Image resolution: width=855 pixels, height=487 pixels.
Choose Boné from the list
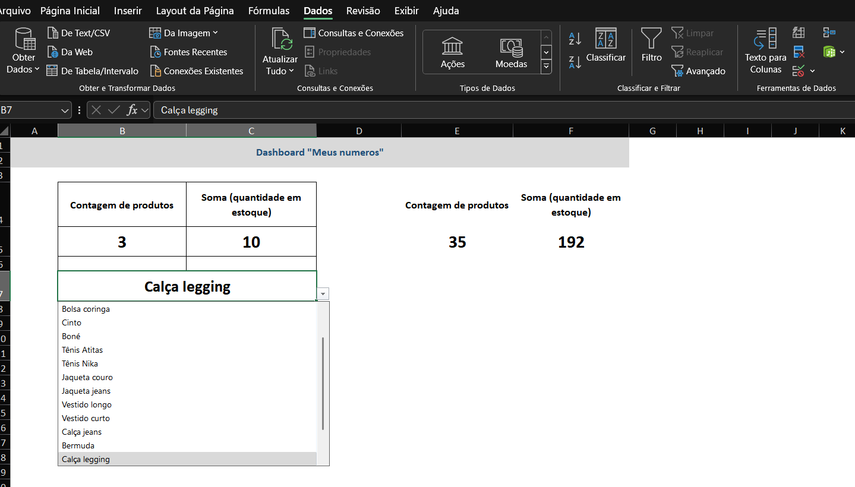click(187, 336)
